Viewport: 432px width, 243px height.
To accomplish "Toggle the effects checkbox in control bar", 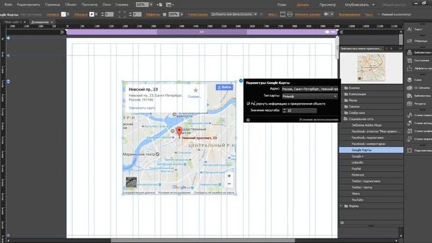I will (165, 14).
